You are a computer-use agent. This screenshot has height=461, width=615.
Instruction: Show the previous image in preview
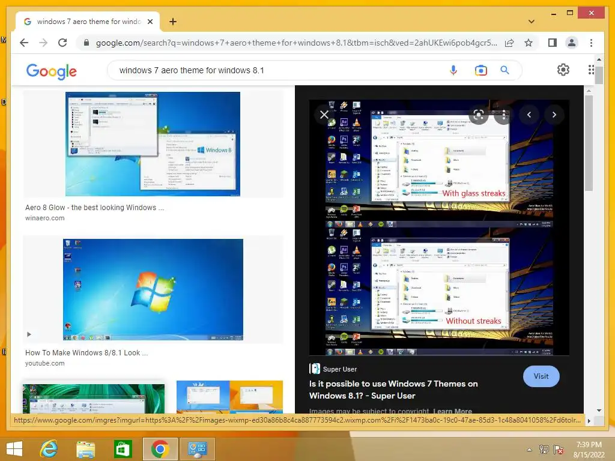tap(529, 115)
